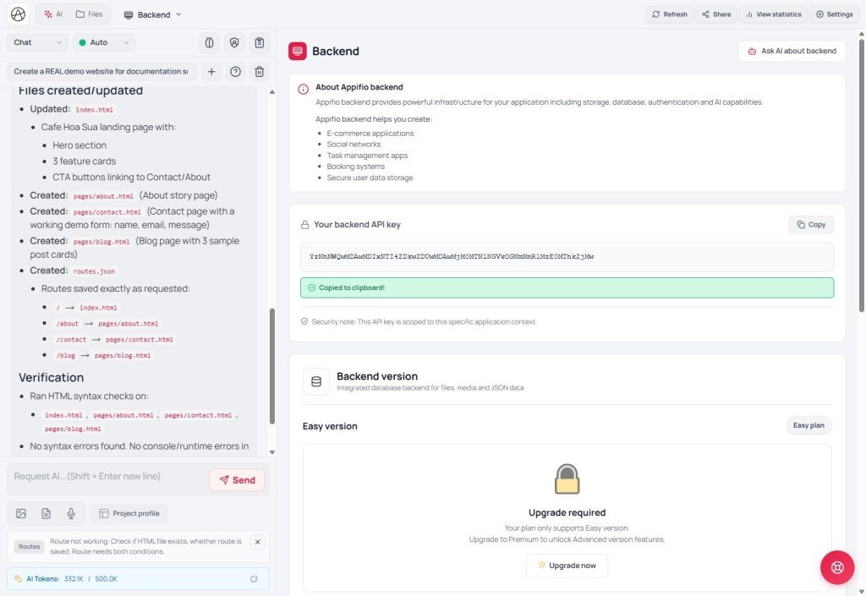866x596 pixels.
Task: Click the API key lock icon
Action: (304, 225)
